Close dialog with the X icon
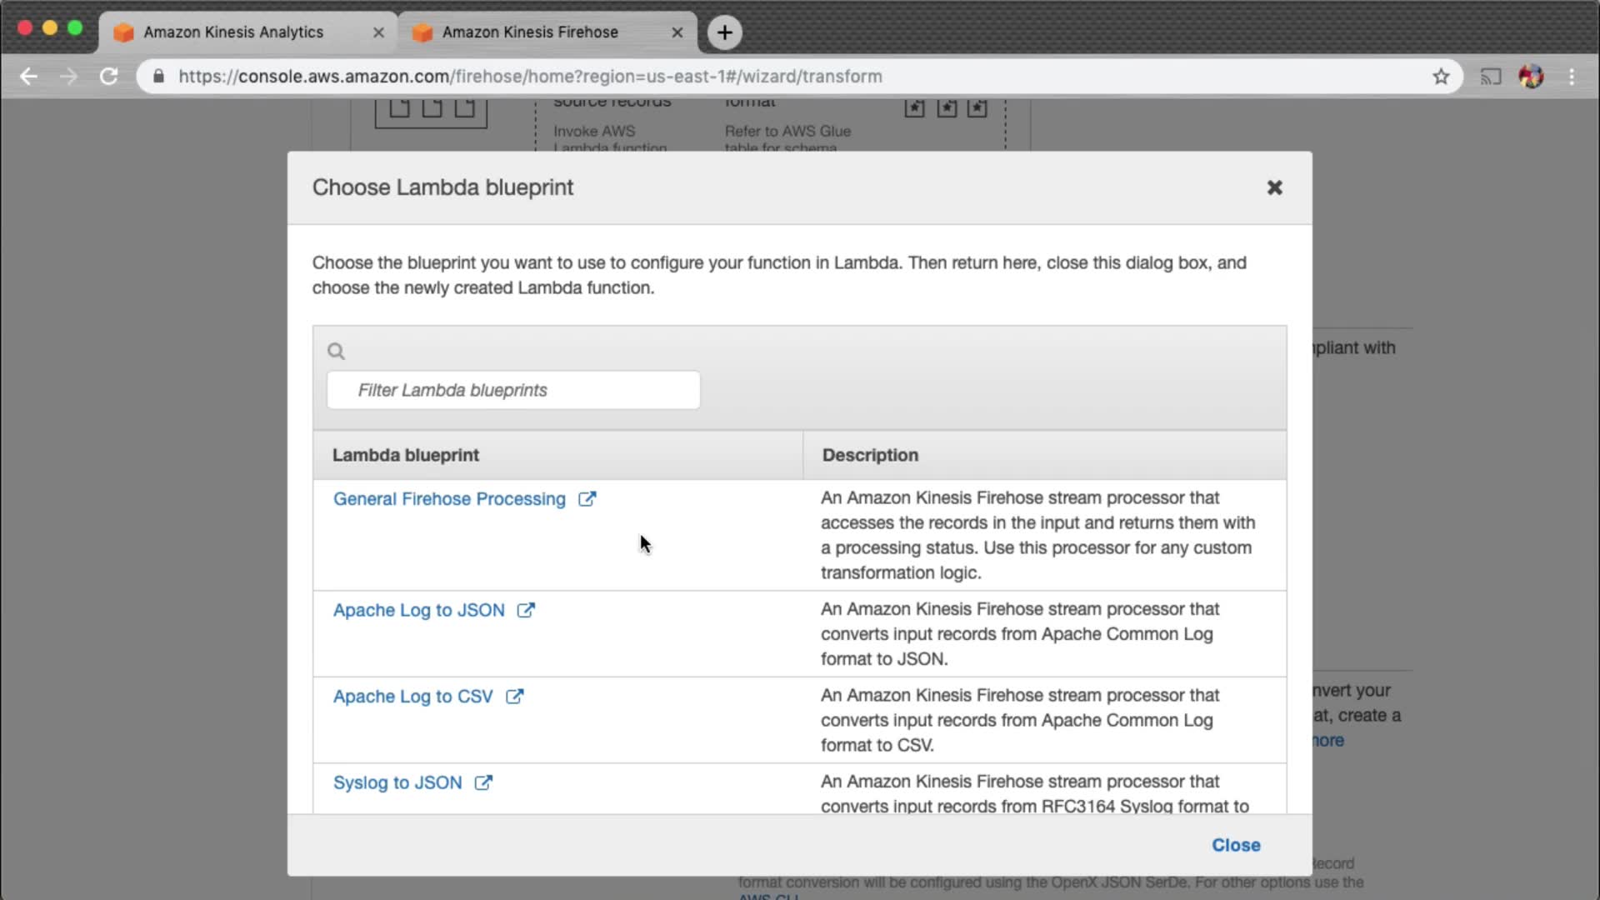 1274,187
